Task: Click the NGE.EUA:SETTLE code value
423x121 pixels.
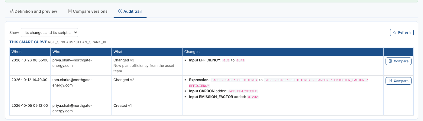Action: pos(243,91)
